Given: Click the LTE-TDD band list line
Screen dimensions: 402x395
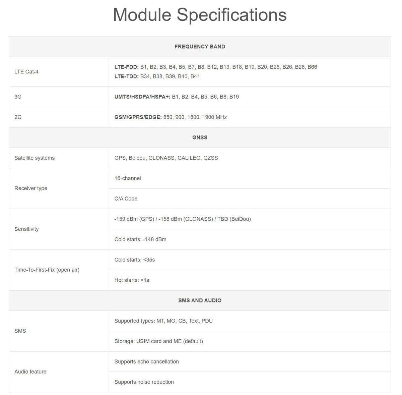Looking at the screenshot, I should coord(157,76).
